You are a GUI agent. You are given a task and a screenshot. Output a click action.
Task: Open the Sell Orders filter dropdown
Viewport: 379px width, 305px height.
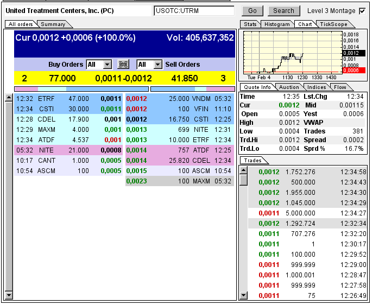point(157,65)
